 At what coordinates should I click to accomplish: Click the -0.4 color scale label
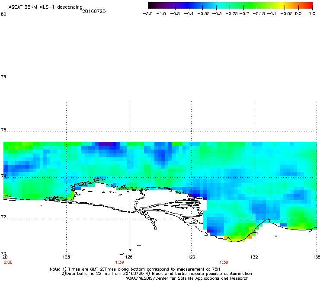click(x=189, y=14)
